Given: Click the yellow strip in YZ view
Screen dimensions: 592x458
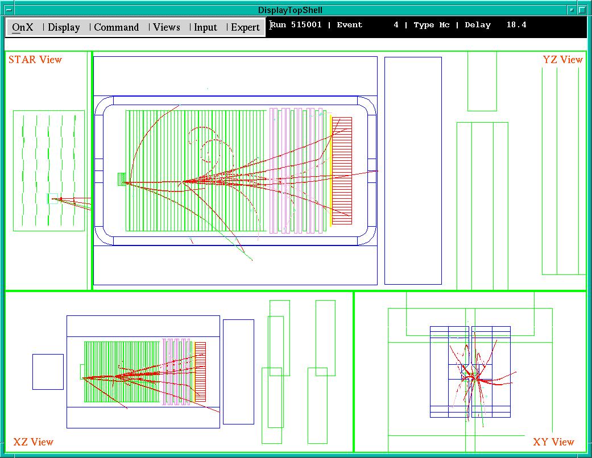Looking at the screenshot, I should (x=330, y=170).
